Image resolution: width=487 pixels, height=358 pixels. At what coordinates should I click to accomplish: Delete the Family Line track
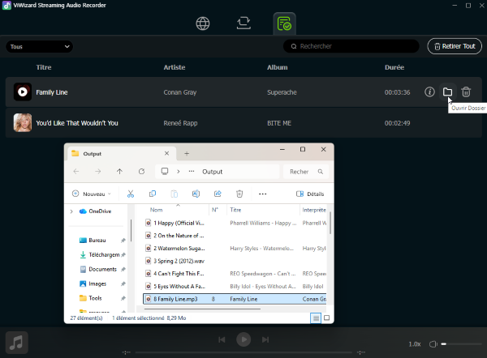coord(466,92)
